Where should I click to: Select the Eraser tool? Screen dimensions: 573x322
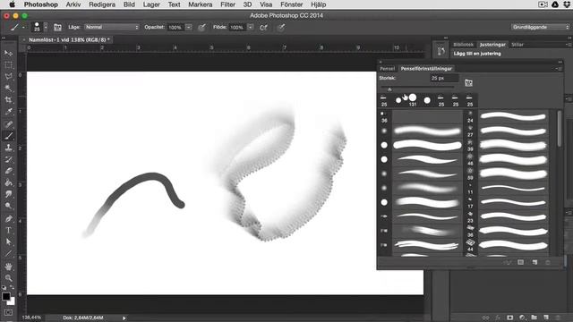8,171
